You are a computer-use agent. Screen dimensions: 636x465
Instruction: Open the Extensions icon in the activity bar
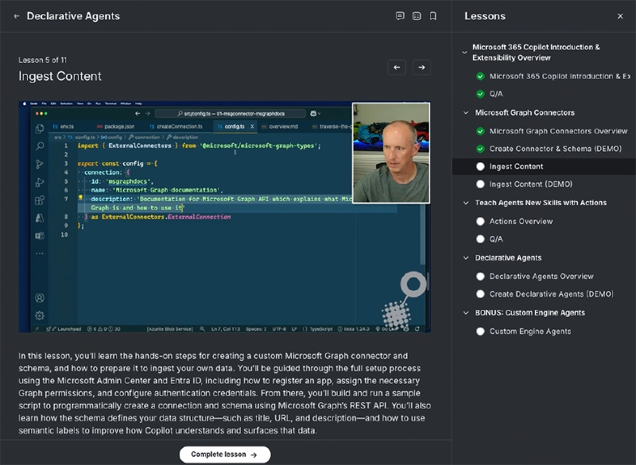point(39,200)
